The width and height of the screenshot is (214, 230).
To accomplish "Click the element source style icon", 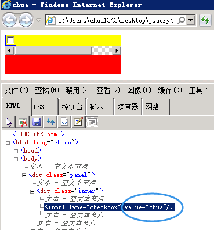I will (64, 122).
